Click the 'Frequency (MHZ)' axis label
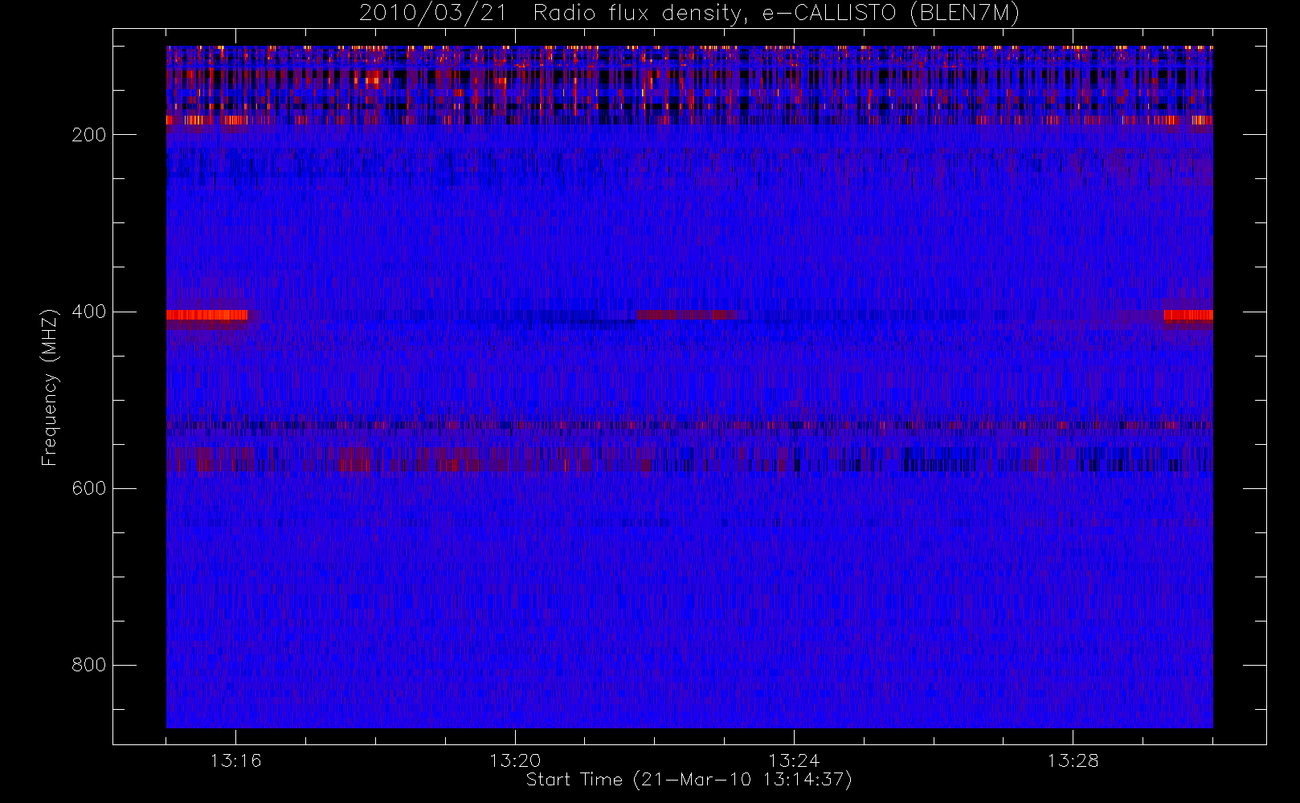 pyautogui.click(x=50, y=387)
